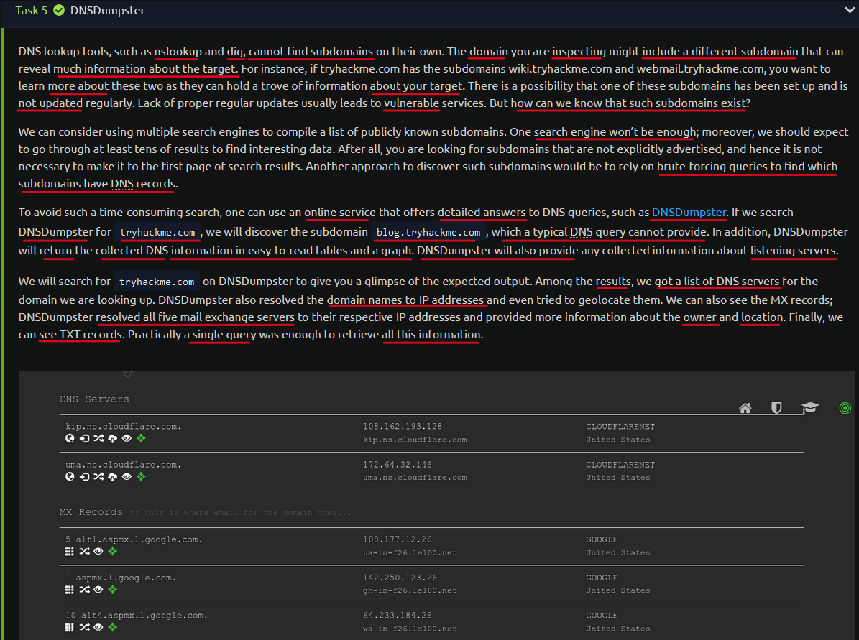Click tryhackme.com code after 'We will search for'

click(157, 282)
